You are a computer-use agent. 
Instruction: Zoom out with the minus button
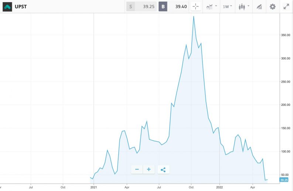(137, 170)
